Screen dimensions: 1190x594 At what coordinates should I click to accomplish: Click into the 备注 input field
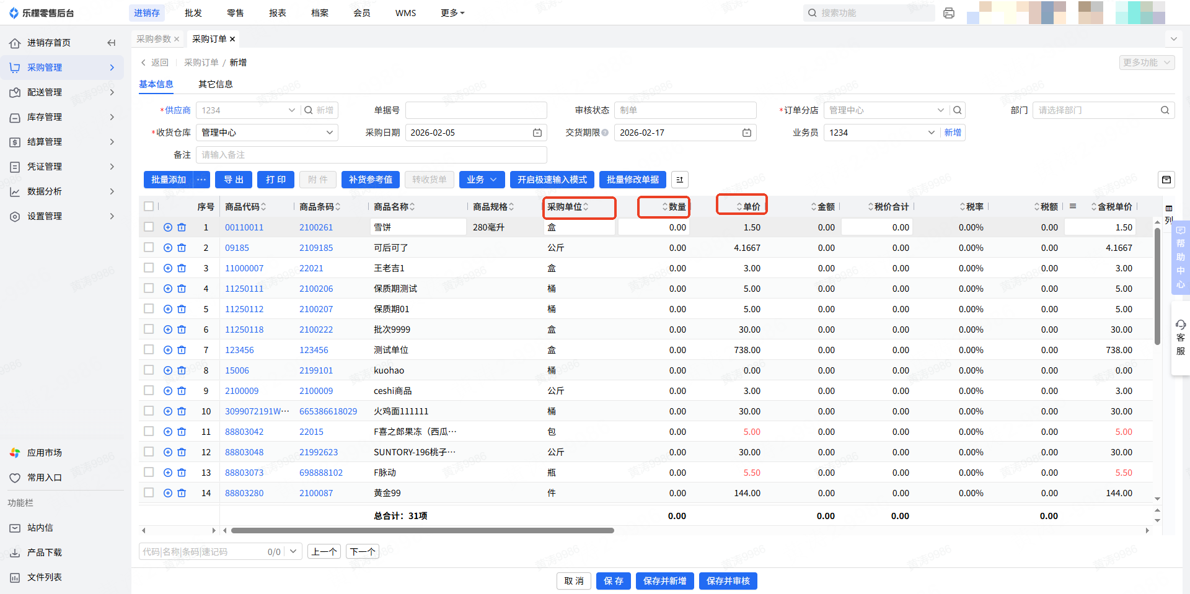click(x=371, y=155)
